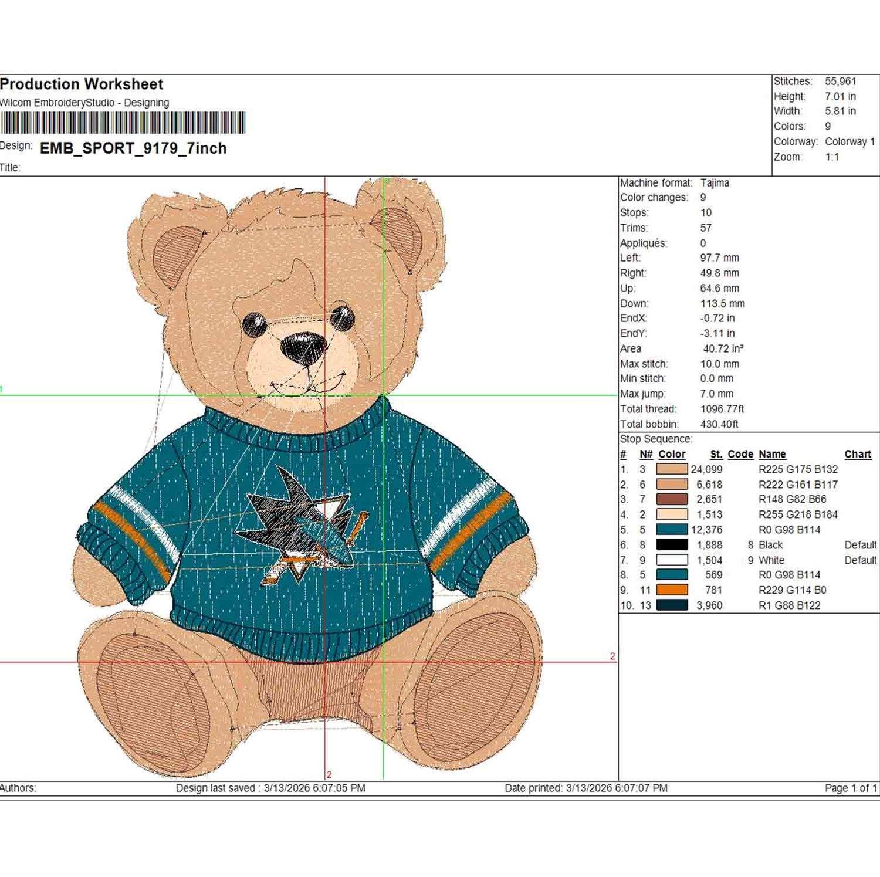880x877 pixels.
Task: Click the "Production Worksheet" heading
Action: pos(82,84)
